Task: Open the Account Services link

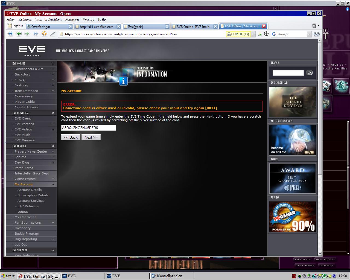Action: [x=31, y=201]
